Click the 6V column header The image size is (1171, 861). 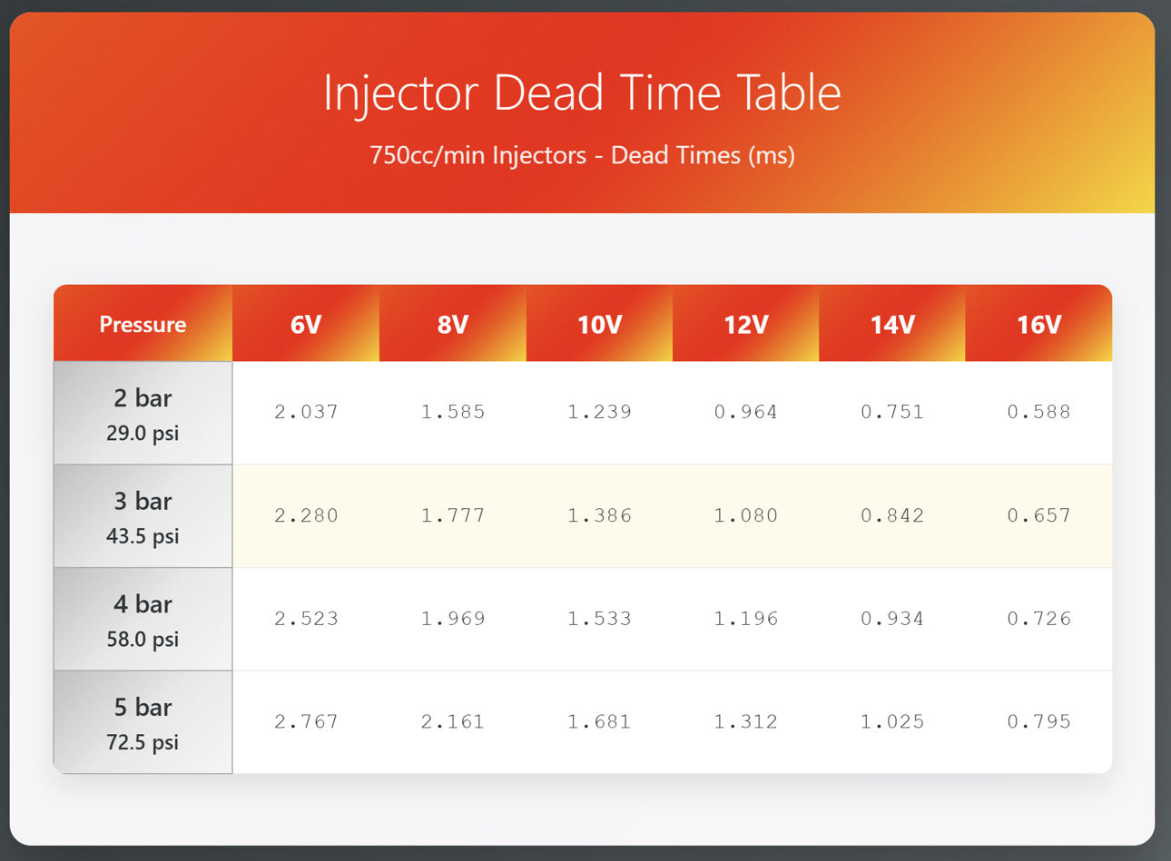pyautogui.click(x=306, y=324)
